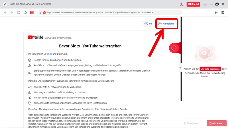Click the Cookies link

(x=48, y=54)
